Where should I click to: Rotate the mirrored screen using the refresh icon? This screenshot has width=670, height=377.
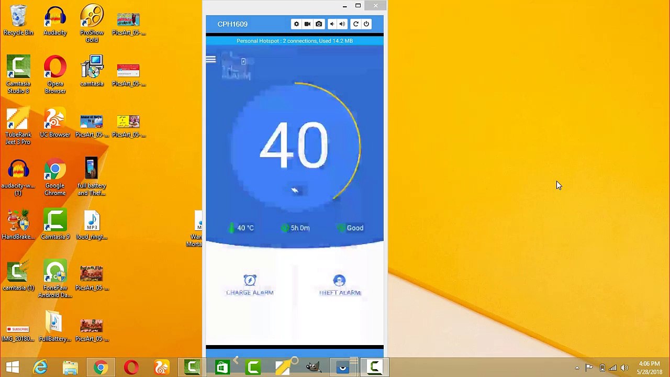pos(355,24)
